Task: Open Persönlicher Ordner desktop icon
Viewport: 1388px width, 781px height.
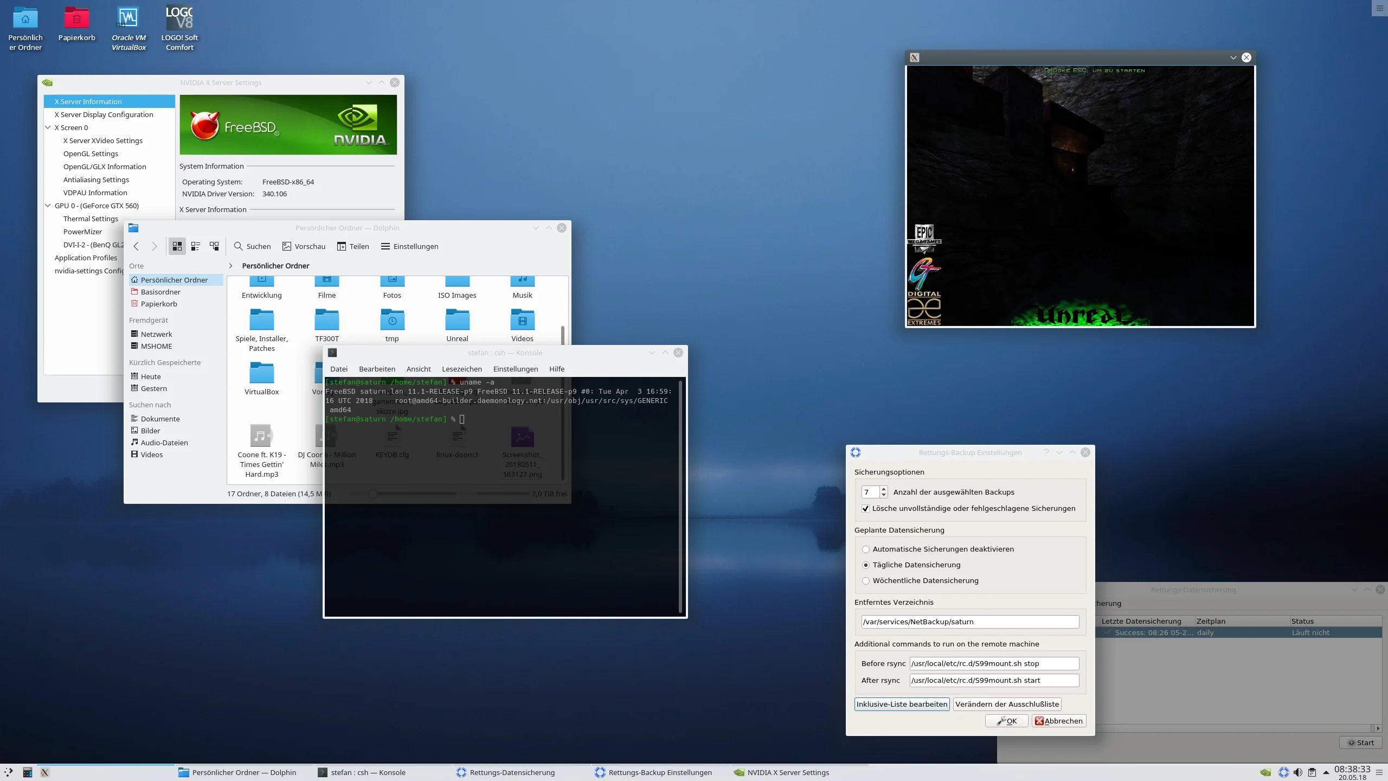Action: tap(25, 28)
